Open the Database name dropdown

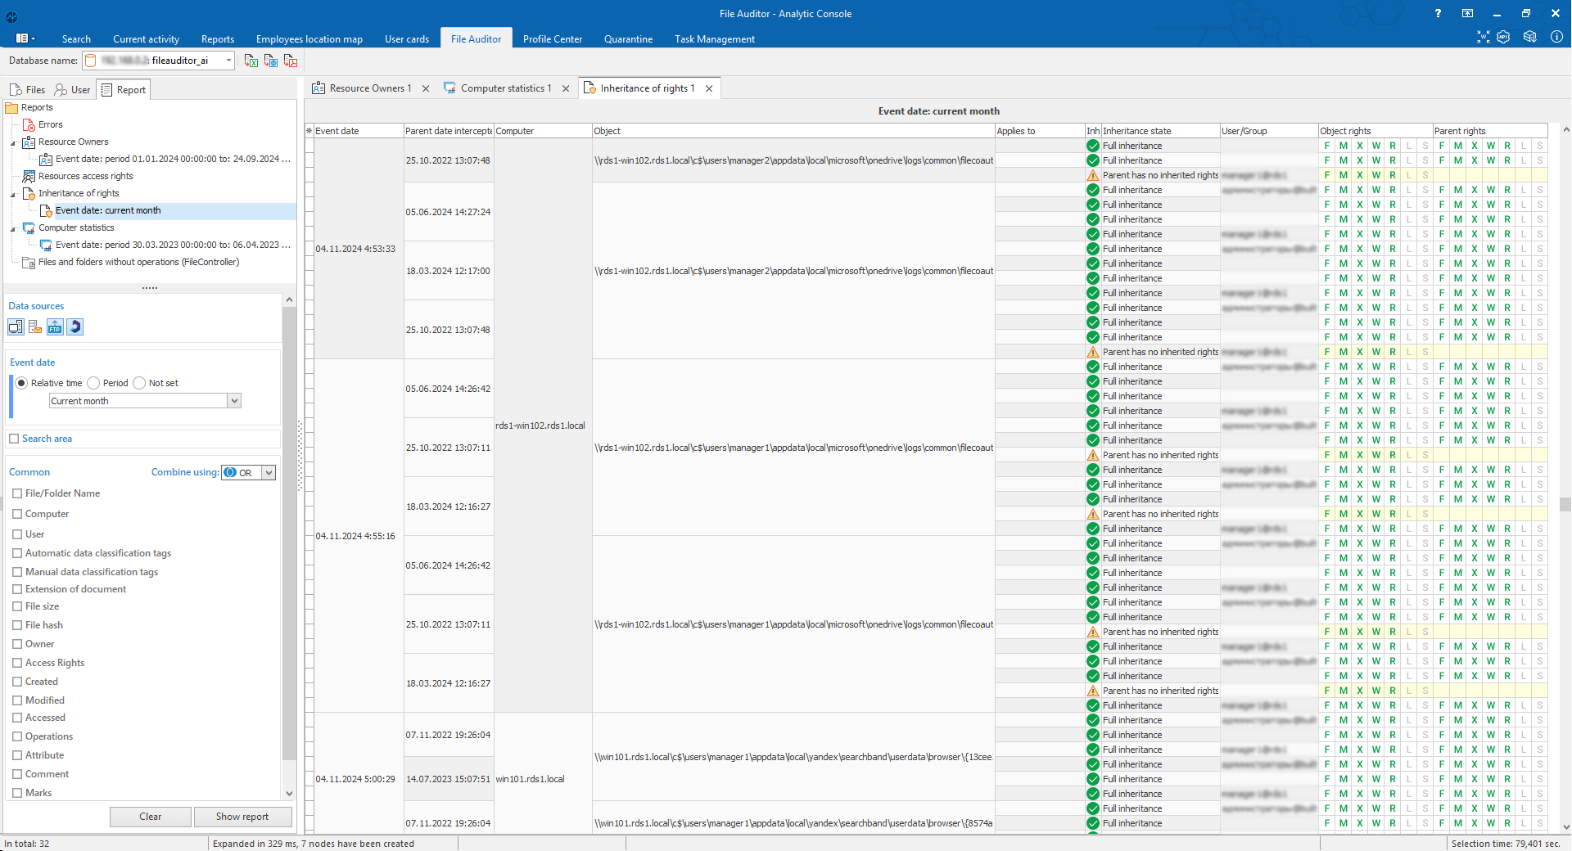tap(228, 61)
